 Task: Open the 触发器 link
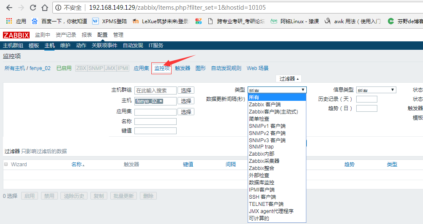click(x=183, y=68)
